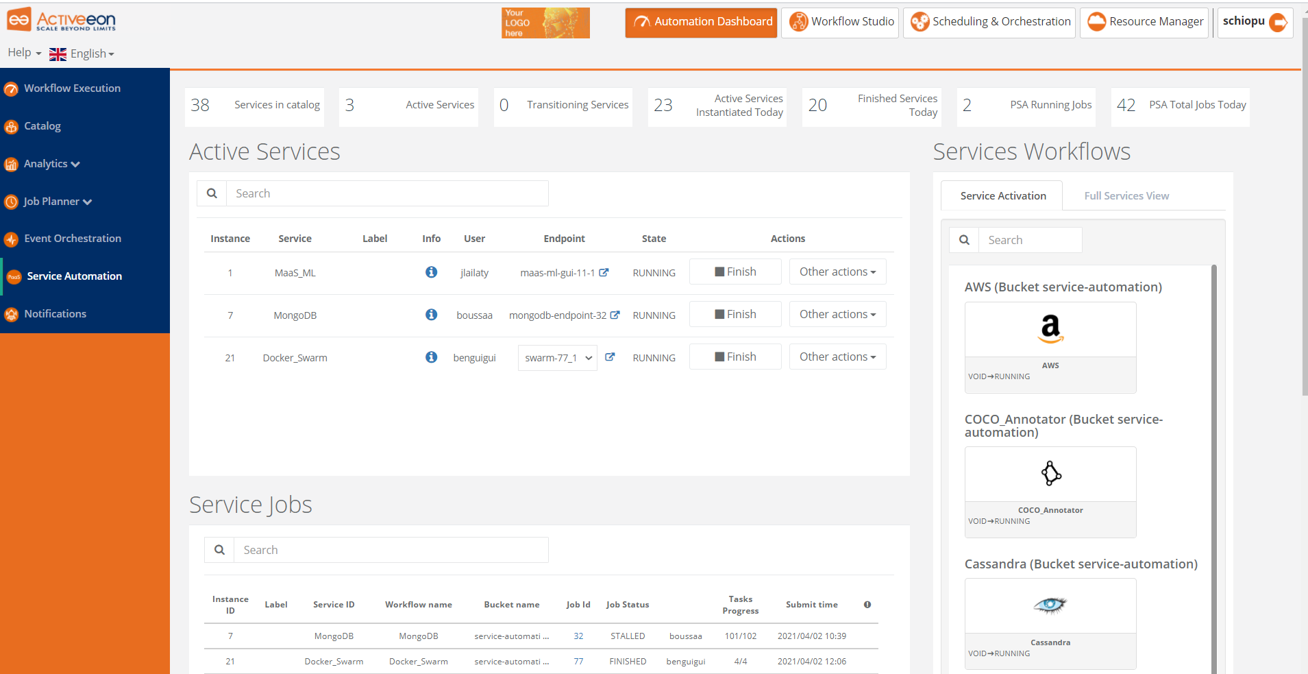This screenshot has width=1308, height=674.
Task: Switch to Full Services View tab
Action: click(1126, 196)
